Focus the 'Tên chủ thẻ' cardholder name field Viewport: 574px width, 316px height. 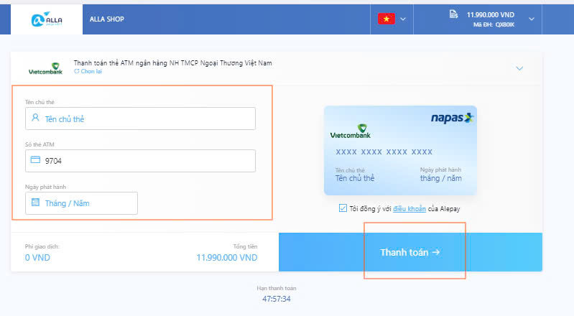click(140, 118)
